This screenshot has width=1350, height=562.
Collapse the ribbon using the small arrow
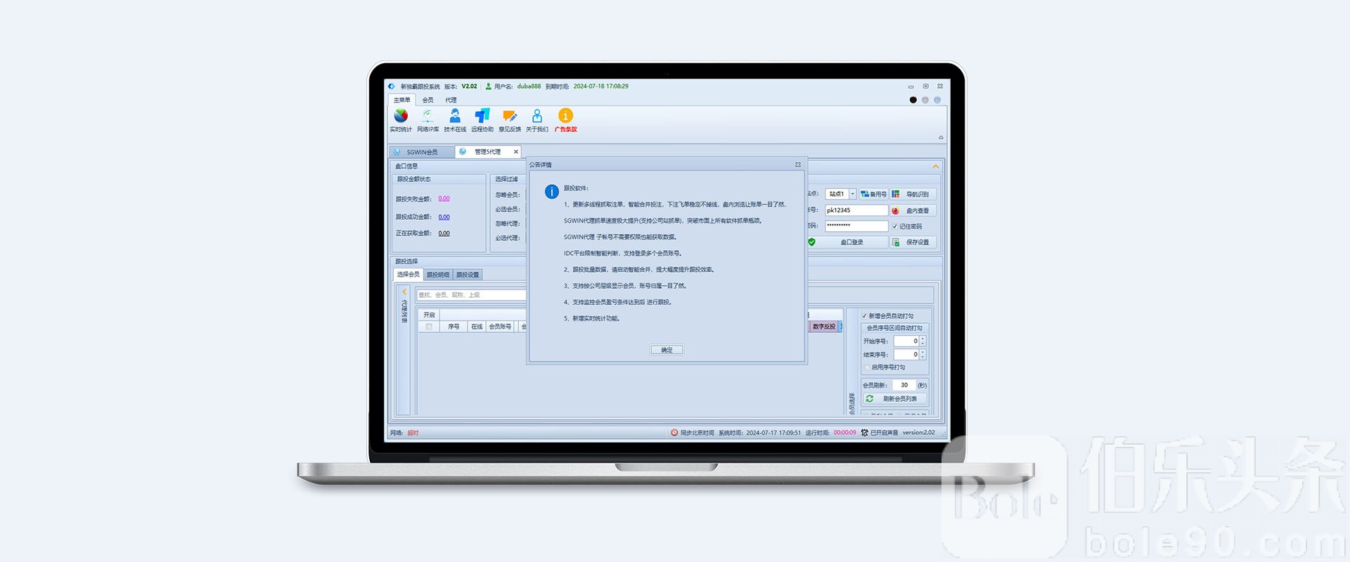(941, 138)
